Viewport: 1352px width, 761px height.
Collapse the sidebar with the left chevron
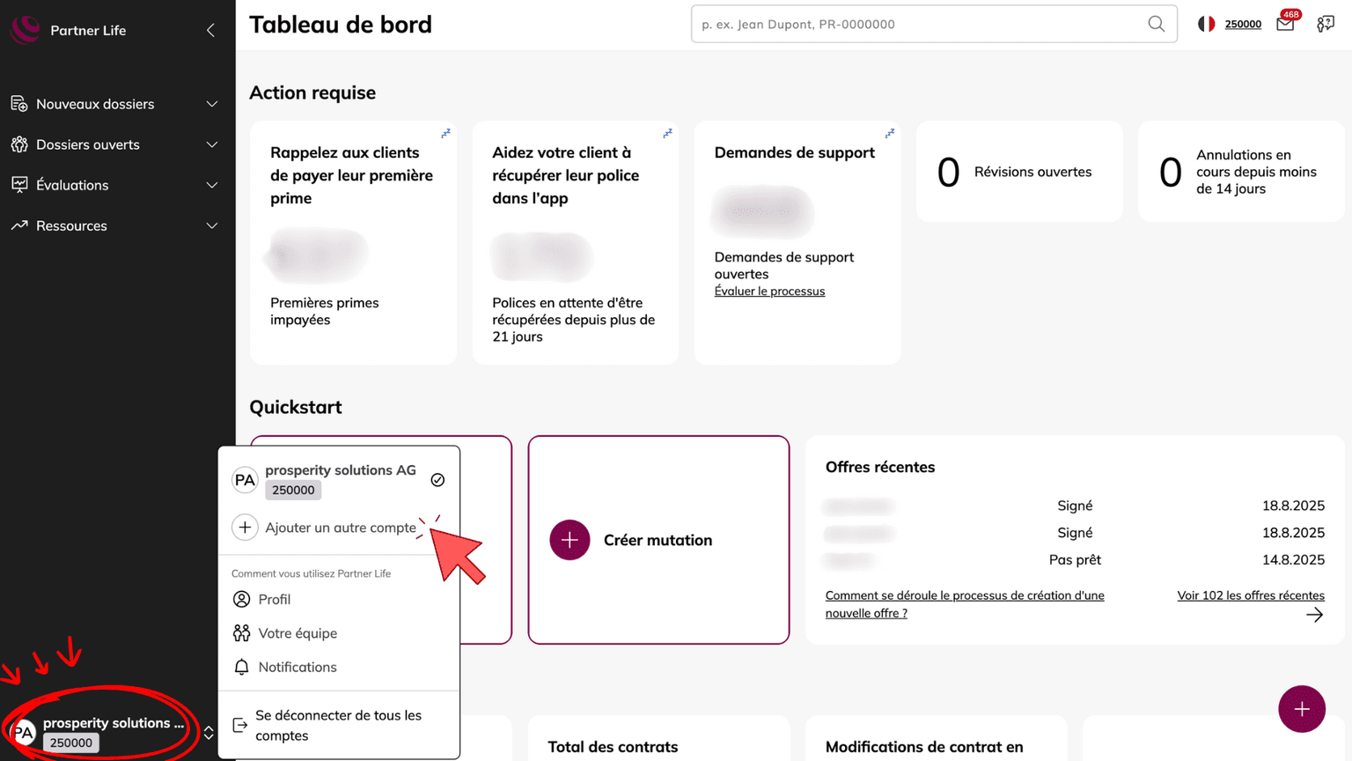coord(210,30)
